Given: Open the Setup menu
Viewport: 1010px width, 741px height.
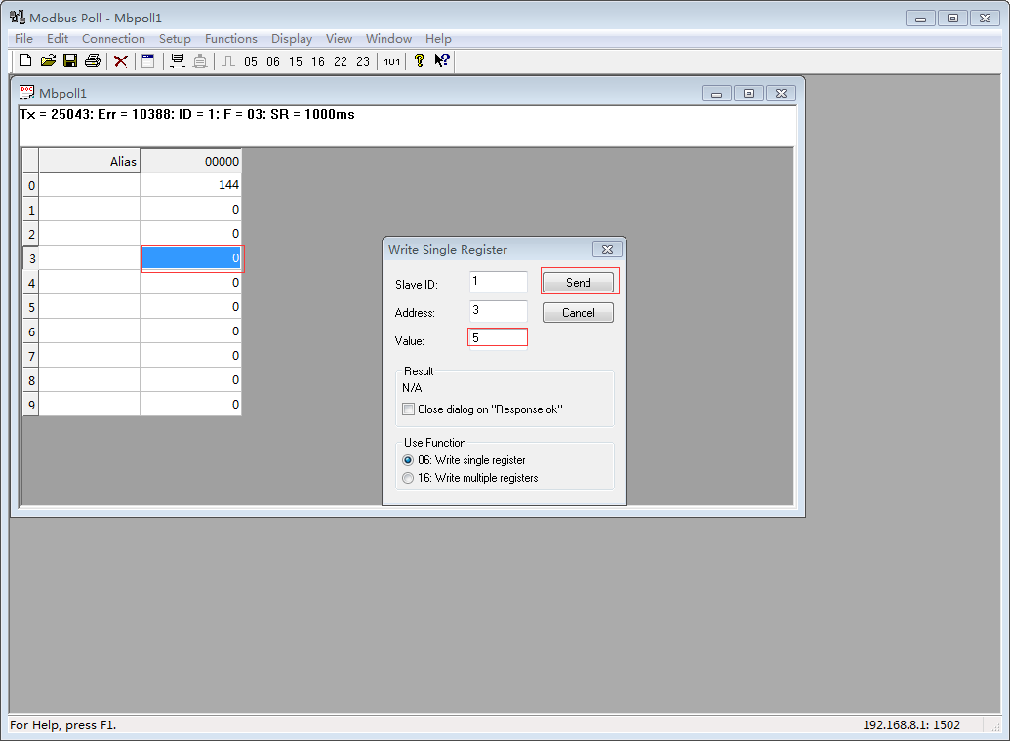Looking at the screenshot, I should 175,39.
